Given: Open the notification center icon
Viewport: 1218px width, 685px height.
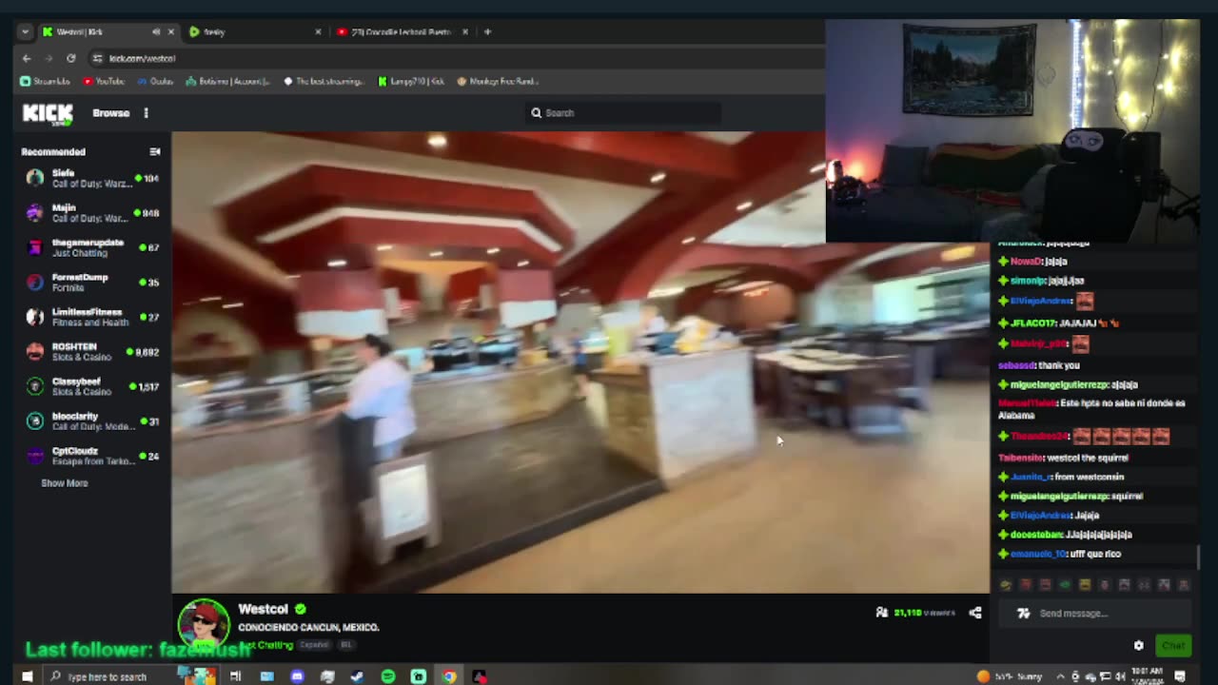Looking at the screenshot, I should coord(1180,676).
